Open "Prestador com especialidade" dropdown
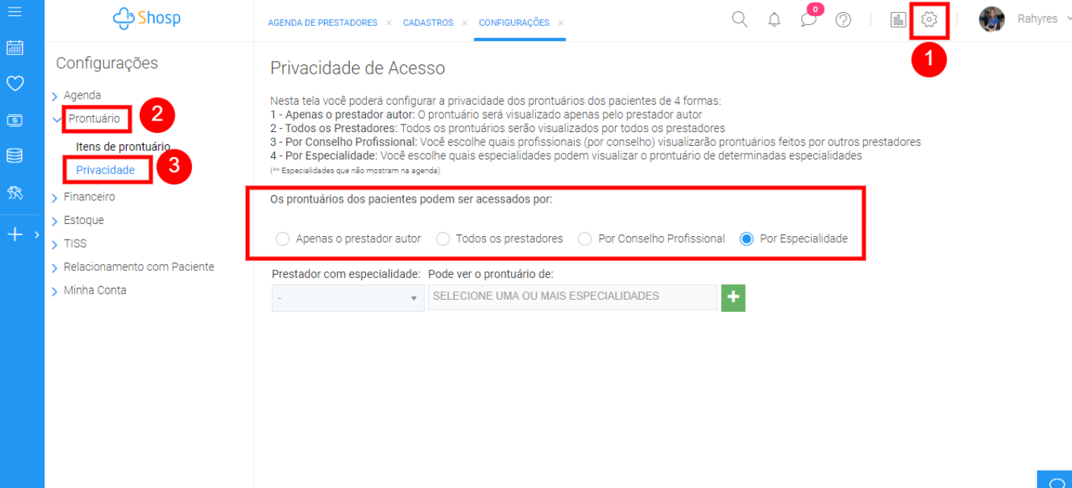The height and width of the screenshot is (488, 1072). [348, 298]
